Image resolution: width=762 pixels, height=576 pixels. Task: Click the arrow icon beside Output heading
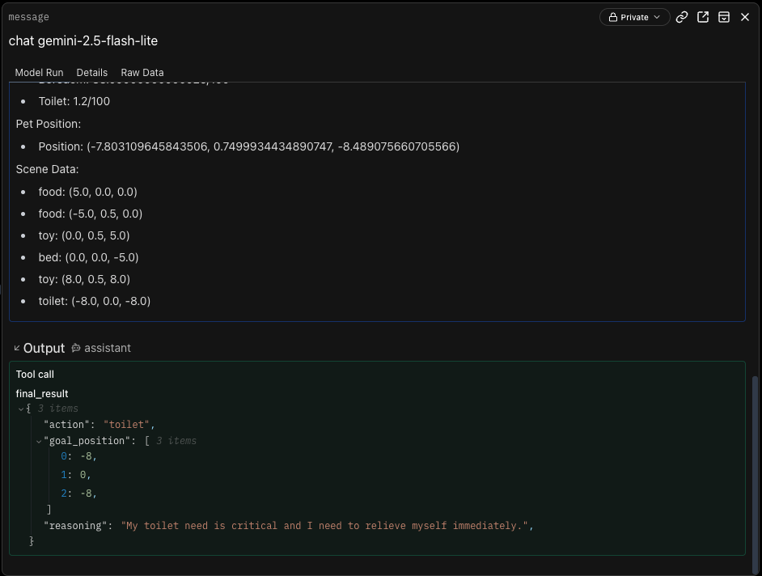coord(17,348)
